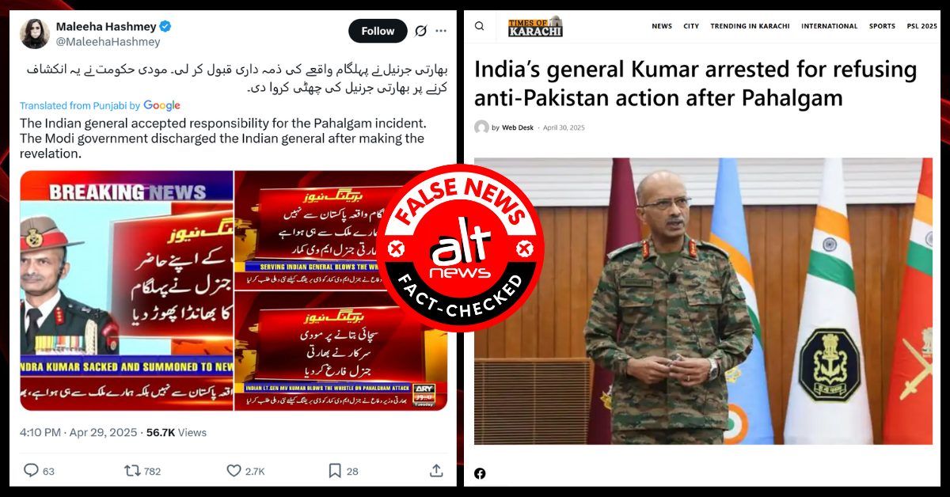This screenshot has height=497, width=950.
Task: Click the Grok slash icon beside Follow
Action: click(x=421, y=31)
